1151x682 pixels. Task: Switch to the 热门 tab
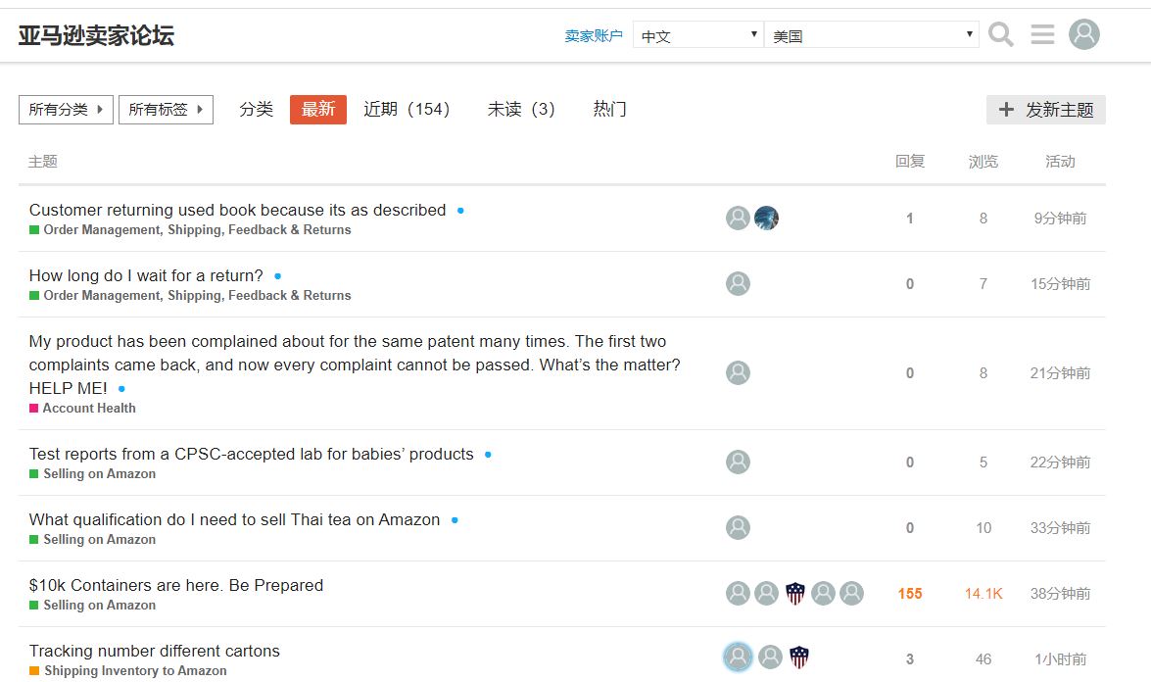609,110
